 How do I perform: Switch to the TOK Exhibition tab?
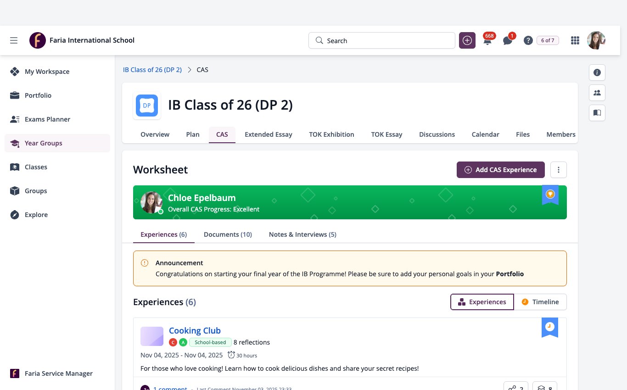[x=331, y=134]
